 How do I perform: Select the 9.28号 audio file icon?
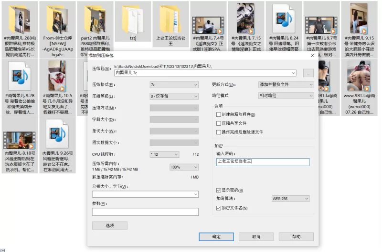click(x=20, y=76)
